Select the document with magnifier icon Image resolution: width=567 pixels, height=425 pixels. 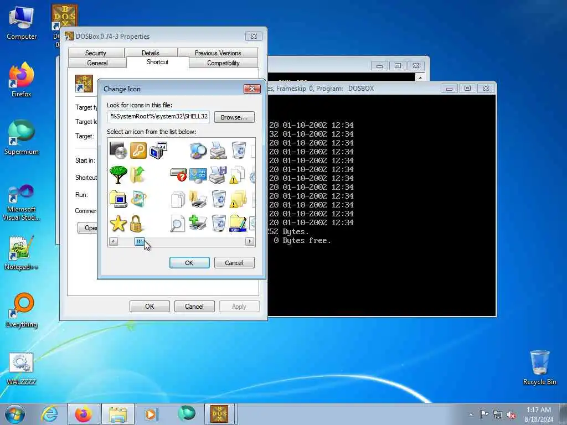[178, 224]
